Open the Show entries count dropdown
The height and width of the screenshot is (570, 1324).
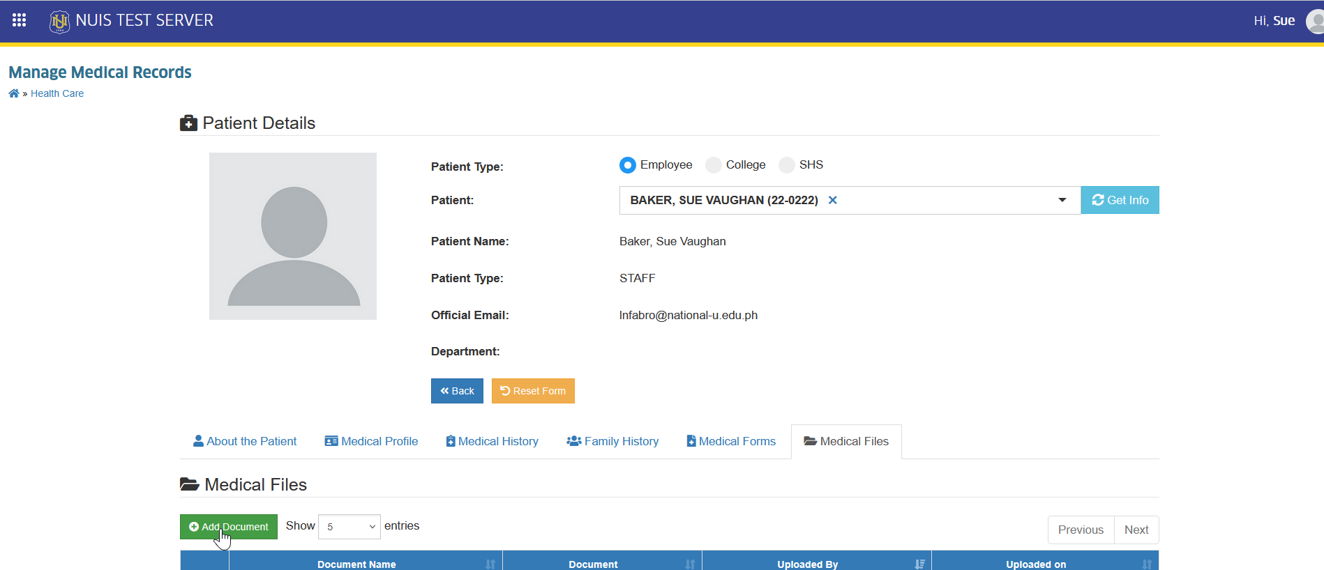[349, 527]
